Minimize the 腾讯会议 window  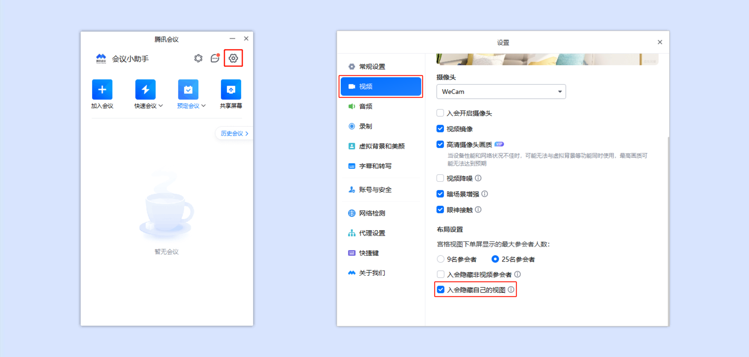pyautogui.click(x=232, y=39)
